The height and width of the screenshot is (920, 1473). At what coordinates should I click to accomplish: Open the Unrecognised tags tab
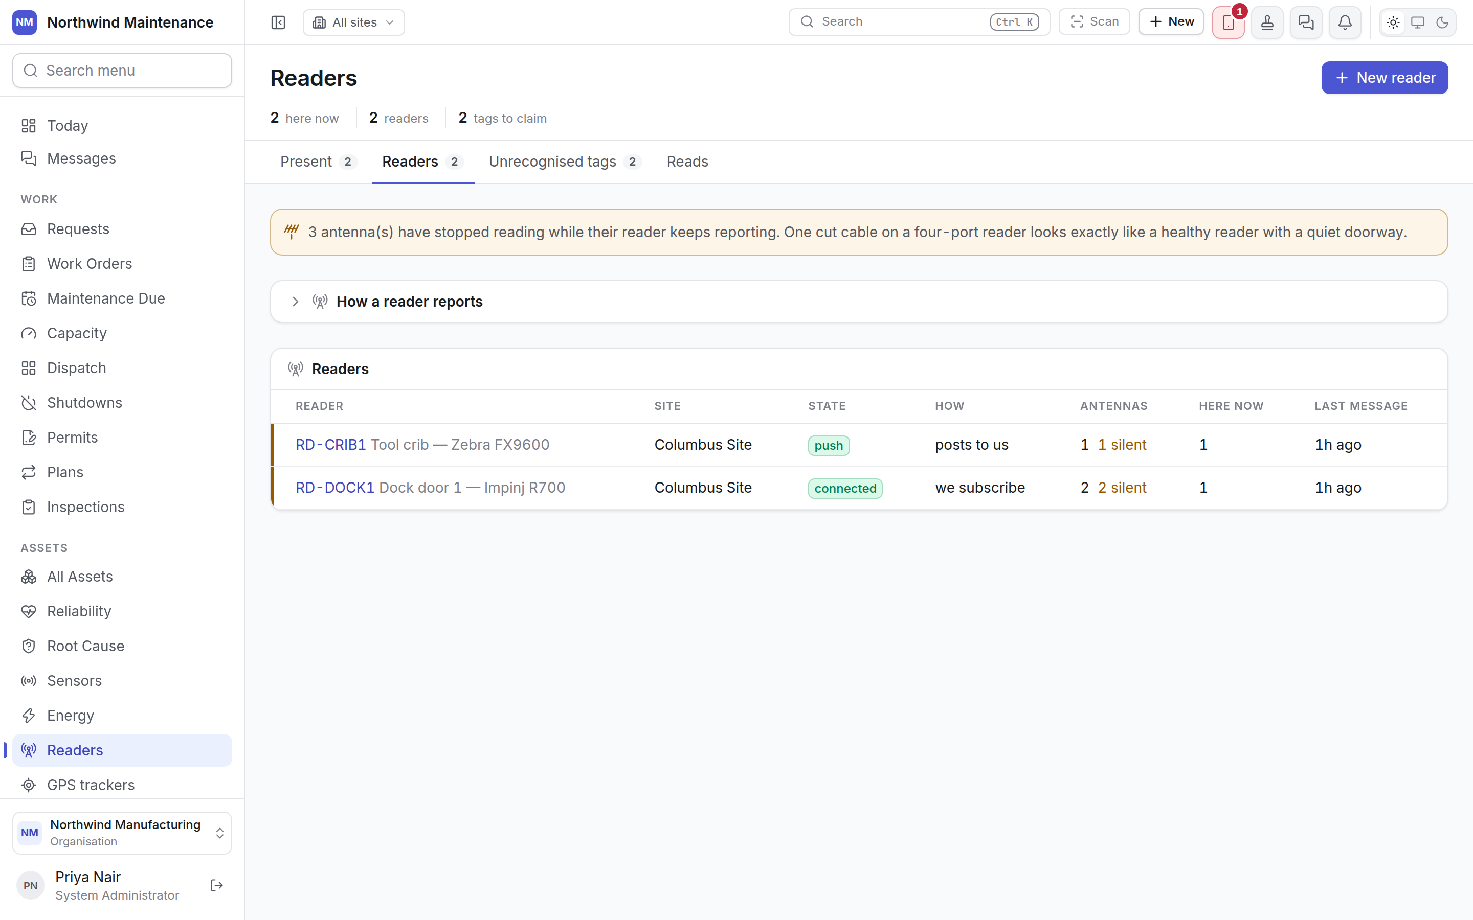tap(565, 161)
